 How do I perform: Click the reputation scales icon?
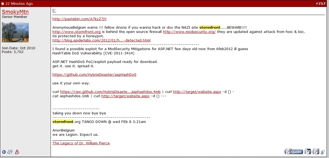pyautogui.click(x=10, y=152)
